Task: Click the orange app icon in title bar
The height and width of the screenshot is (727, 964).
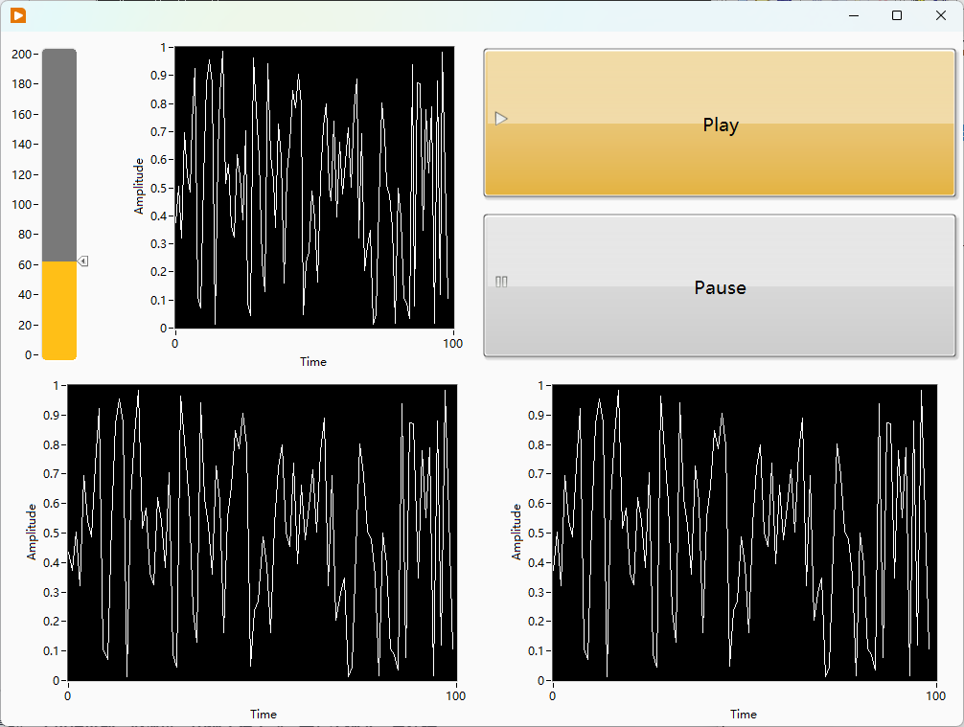Action: point(18,15)
